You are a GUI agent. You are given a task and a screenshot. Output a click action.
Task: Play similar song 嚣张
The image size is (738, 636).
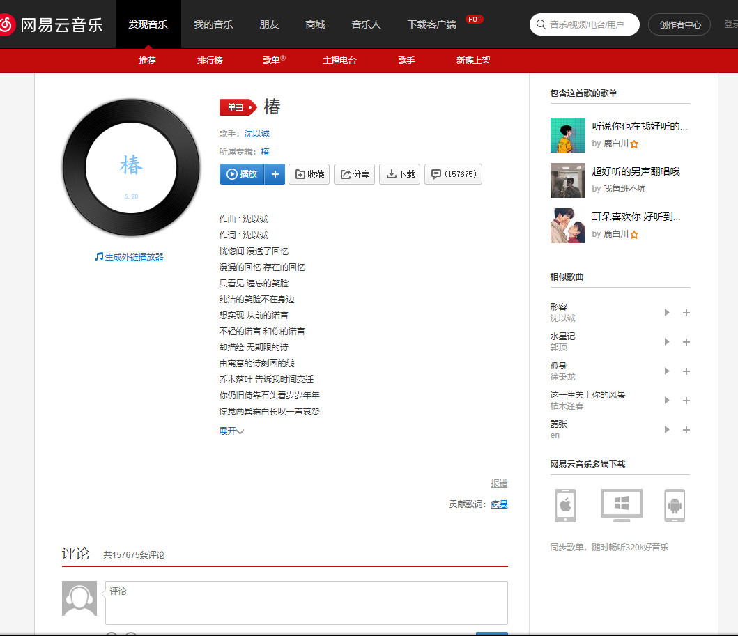[x=667, y=429]
